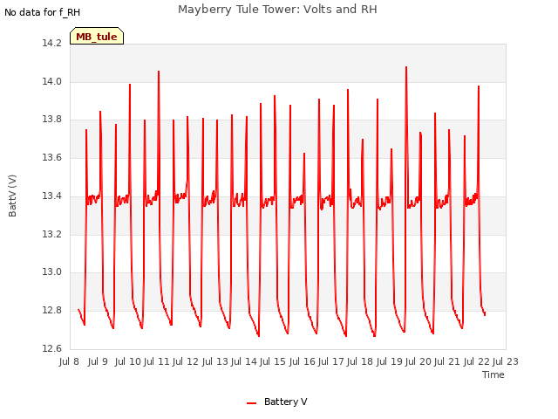The image size is (558, 419).
Task: Click the 12.8 y-axis tick label
Action: pos(52,311)
